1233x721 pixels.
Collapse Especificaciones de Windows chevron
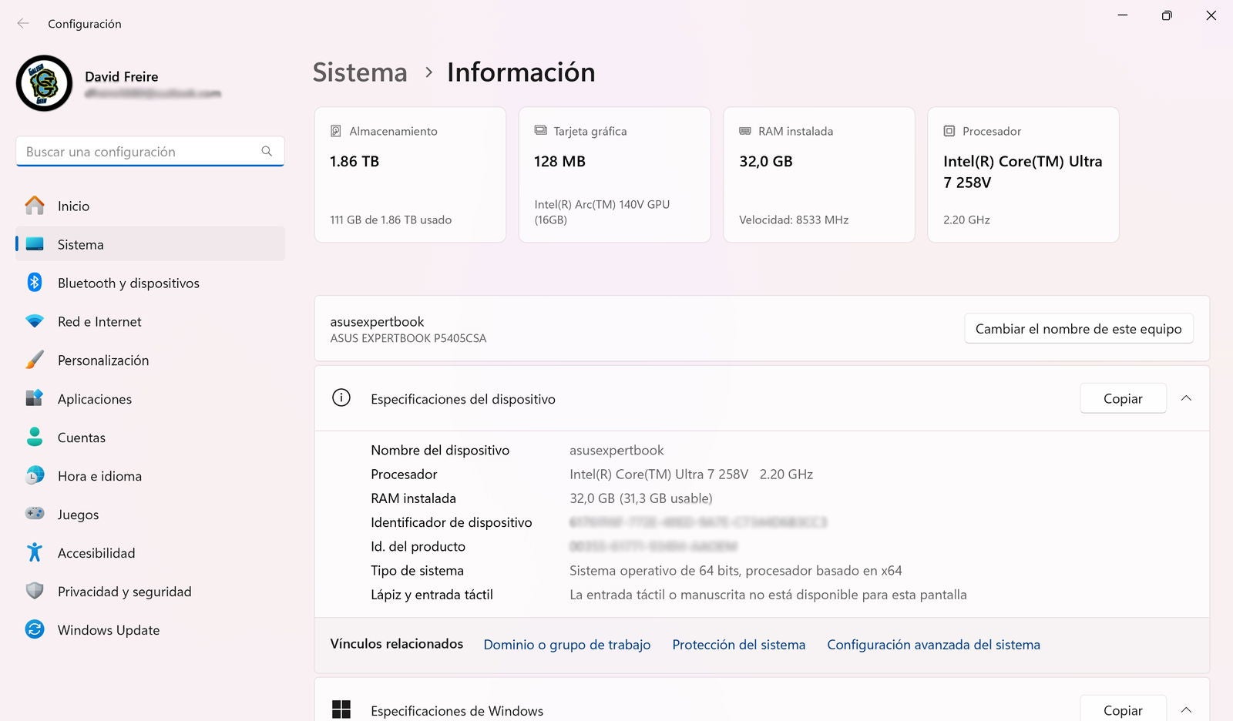(x=1186, y=709)
